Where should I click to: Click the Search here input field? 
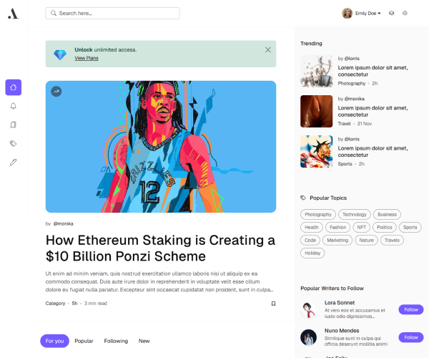pyautogui.click(x=112, y=13)
